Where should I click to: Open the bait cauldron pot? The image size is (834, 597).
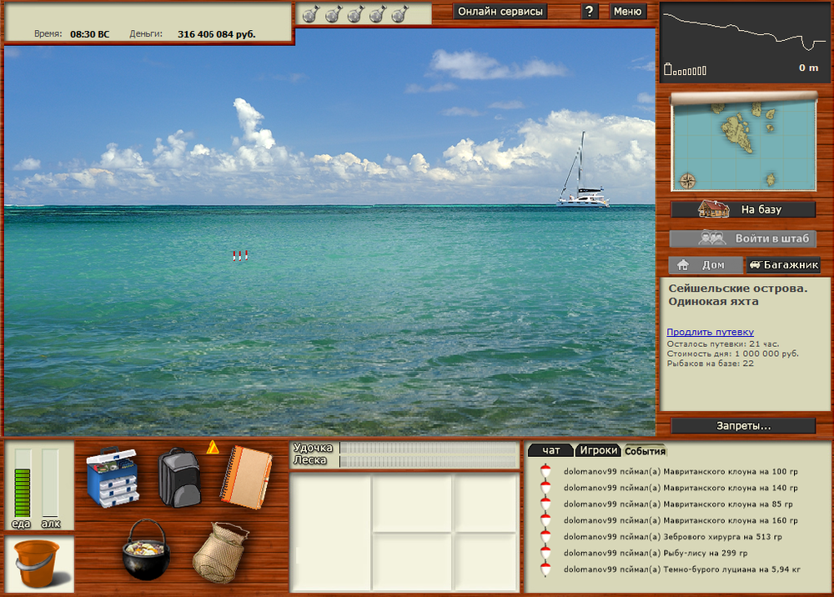coord(146,549)
